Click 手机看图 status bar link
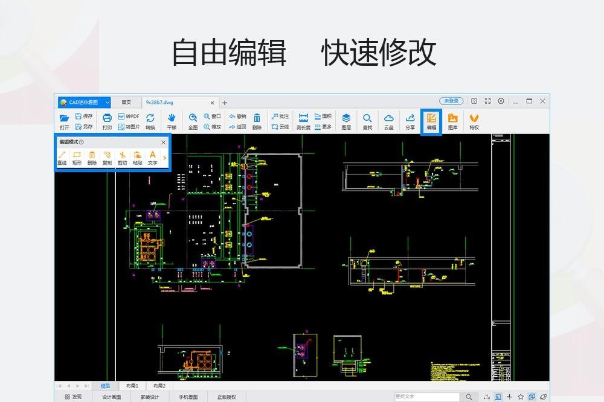Image resolution: width=604 pixels, height=402 pixels. [x=188, y=397]
